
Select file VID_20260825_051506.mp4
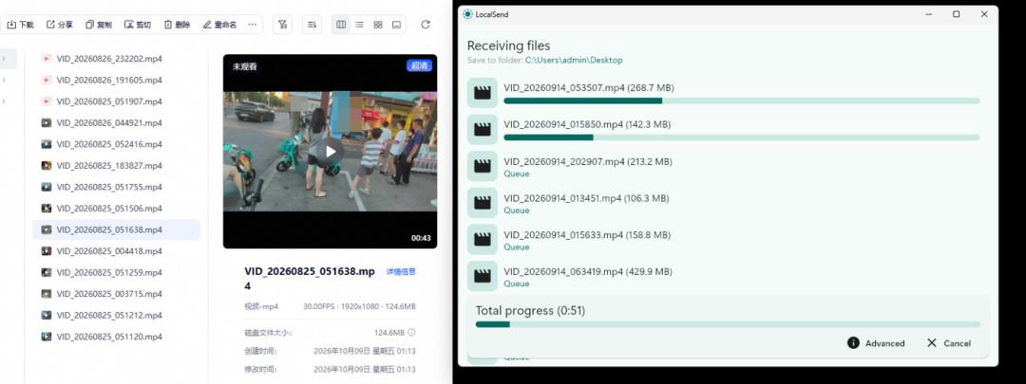[117, 209]
